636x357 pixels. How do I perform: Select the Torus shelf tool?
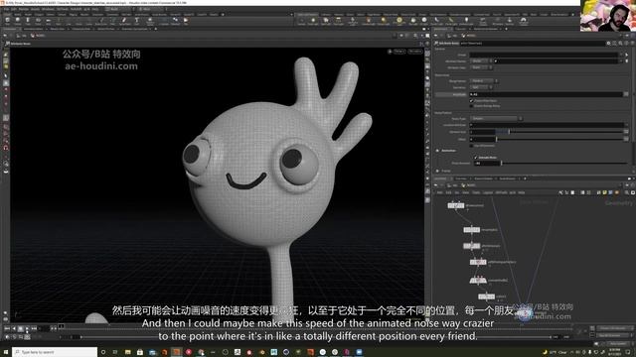(x=38, y=21)
